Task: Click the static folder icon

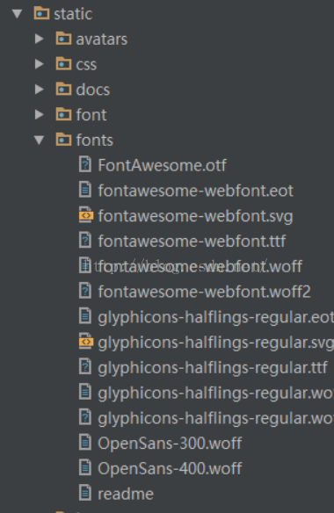Action: [x=41, y=13]
